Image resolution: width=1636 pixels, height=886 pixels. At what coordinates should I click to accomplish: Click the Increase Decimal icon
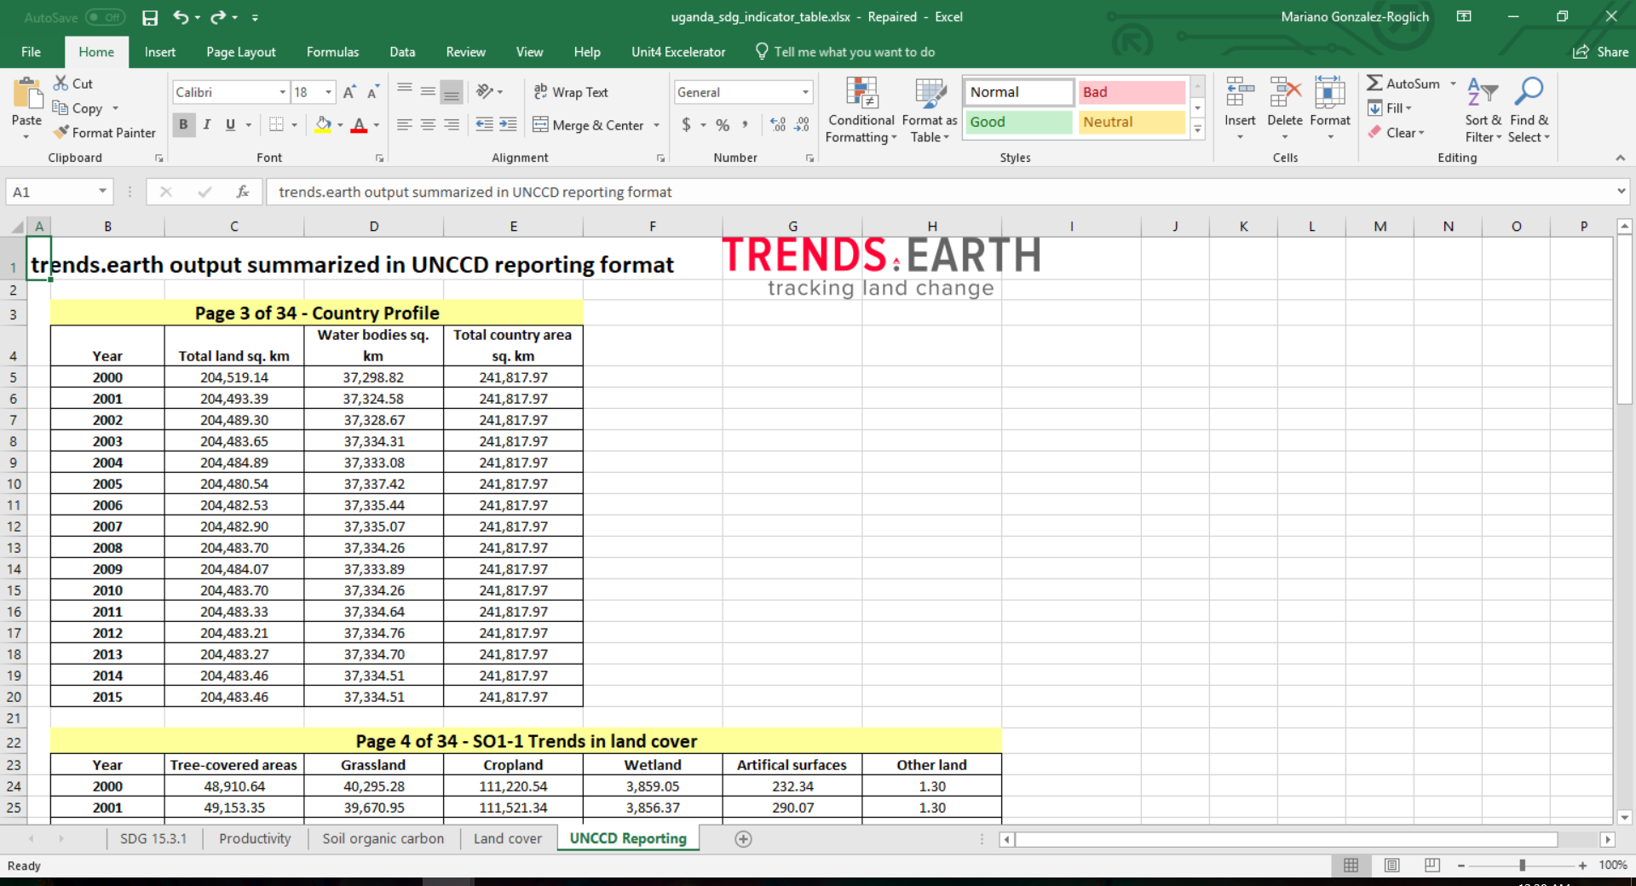tap(776, 124)
